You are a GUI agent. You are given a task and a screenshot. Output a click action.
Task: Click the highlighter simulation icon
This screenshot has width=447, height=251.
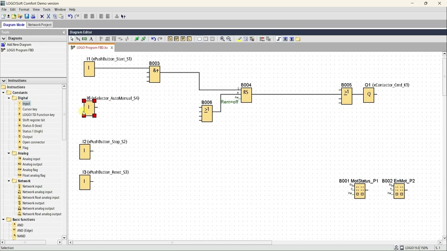(x=239, y=39)
